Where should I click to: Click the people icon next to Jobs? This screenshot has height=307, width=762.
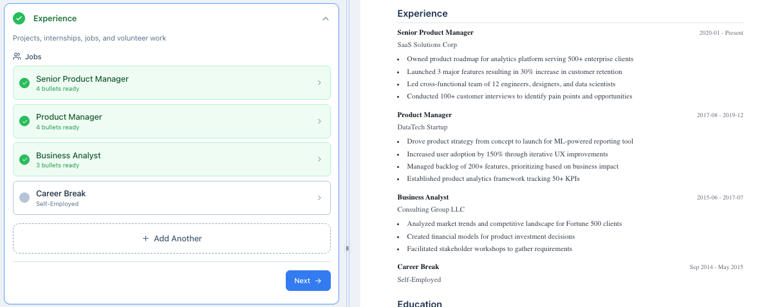pyautogui.click(x=17, y=57)
